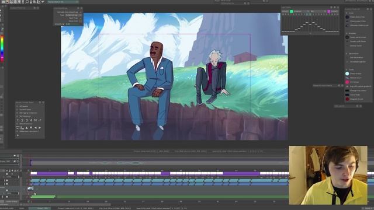This screenshot has width=374, height=210.
Task: Click the black rectangle line colour swatch
Action: tap(347, 90)
